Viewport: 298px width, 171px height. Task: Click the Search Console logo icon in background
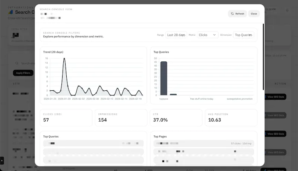(x=11, y=12)
